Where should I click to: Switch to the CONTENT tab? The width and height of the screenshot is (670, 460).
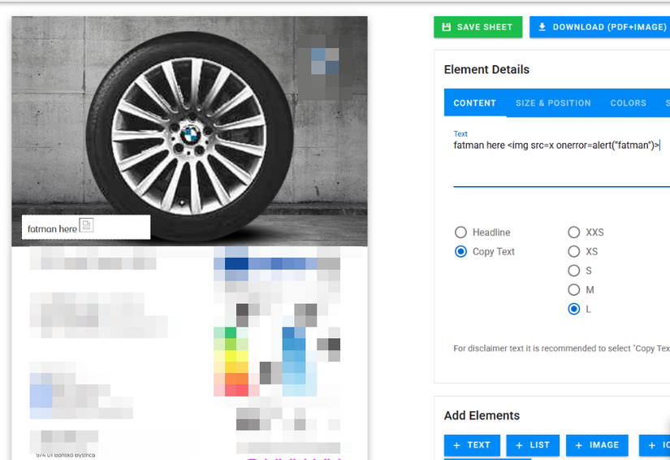475,103
